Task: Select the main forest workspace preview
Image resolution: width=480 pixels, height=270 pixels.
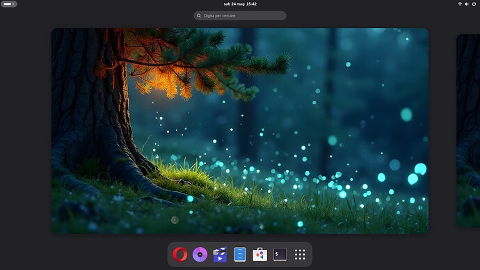Action: 240,131
